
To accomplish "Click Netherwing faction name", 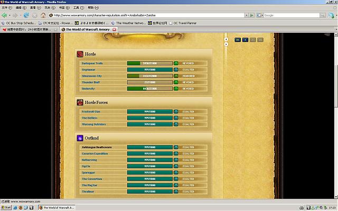I will coord(89,160).
